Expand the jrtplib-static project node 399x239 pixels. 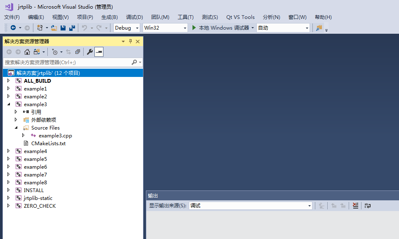pos(8,197)
